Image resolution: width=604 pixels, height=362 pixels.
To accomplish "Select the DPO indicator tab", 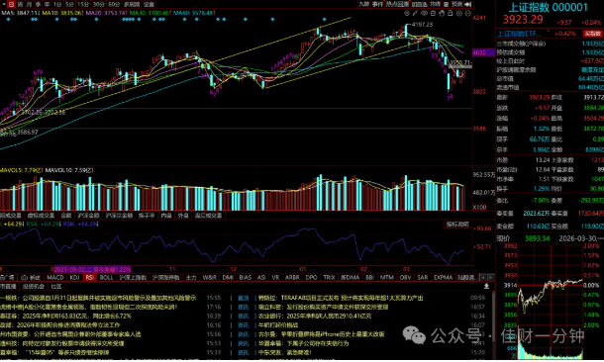I will tap(311, 277).
